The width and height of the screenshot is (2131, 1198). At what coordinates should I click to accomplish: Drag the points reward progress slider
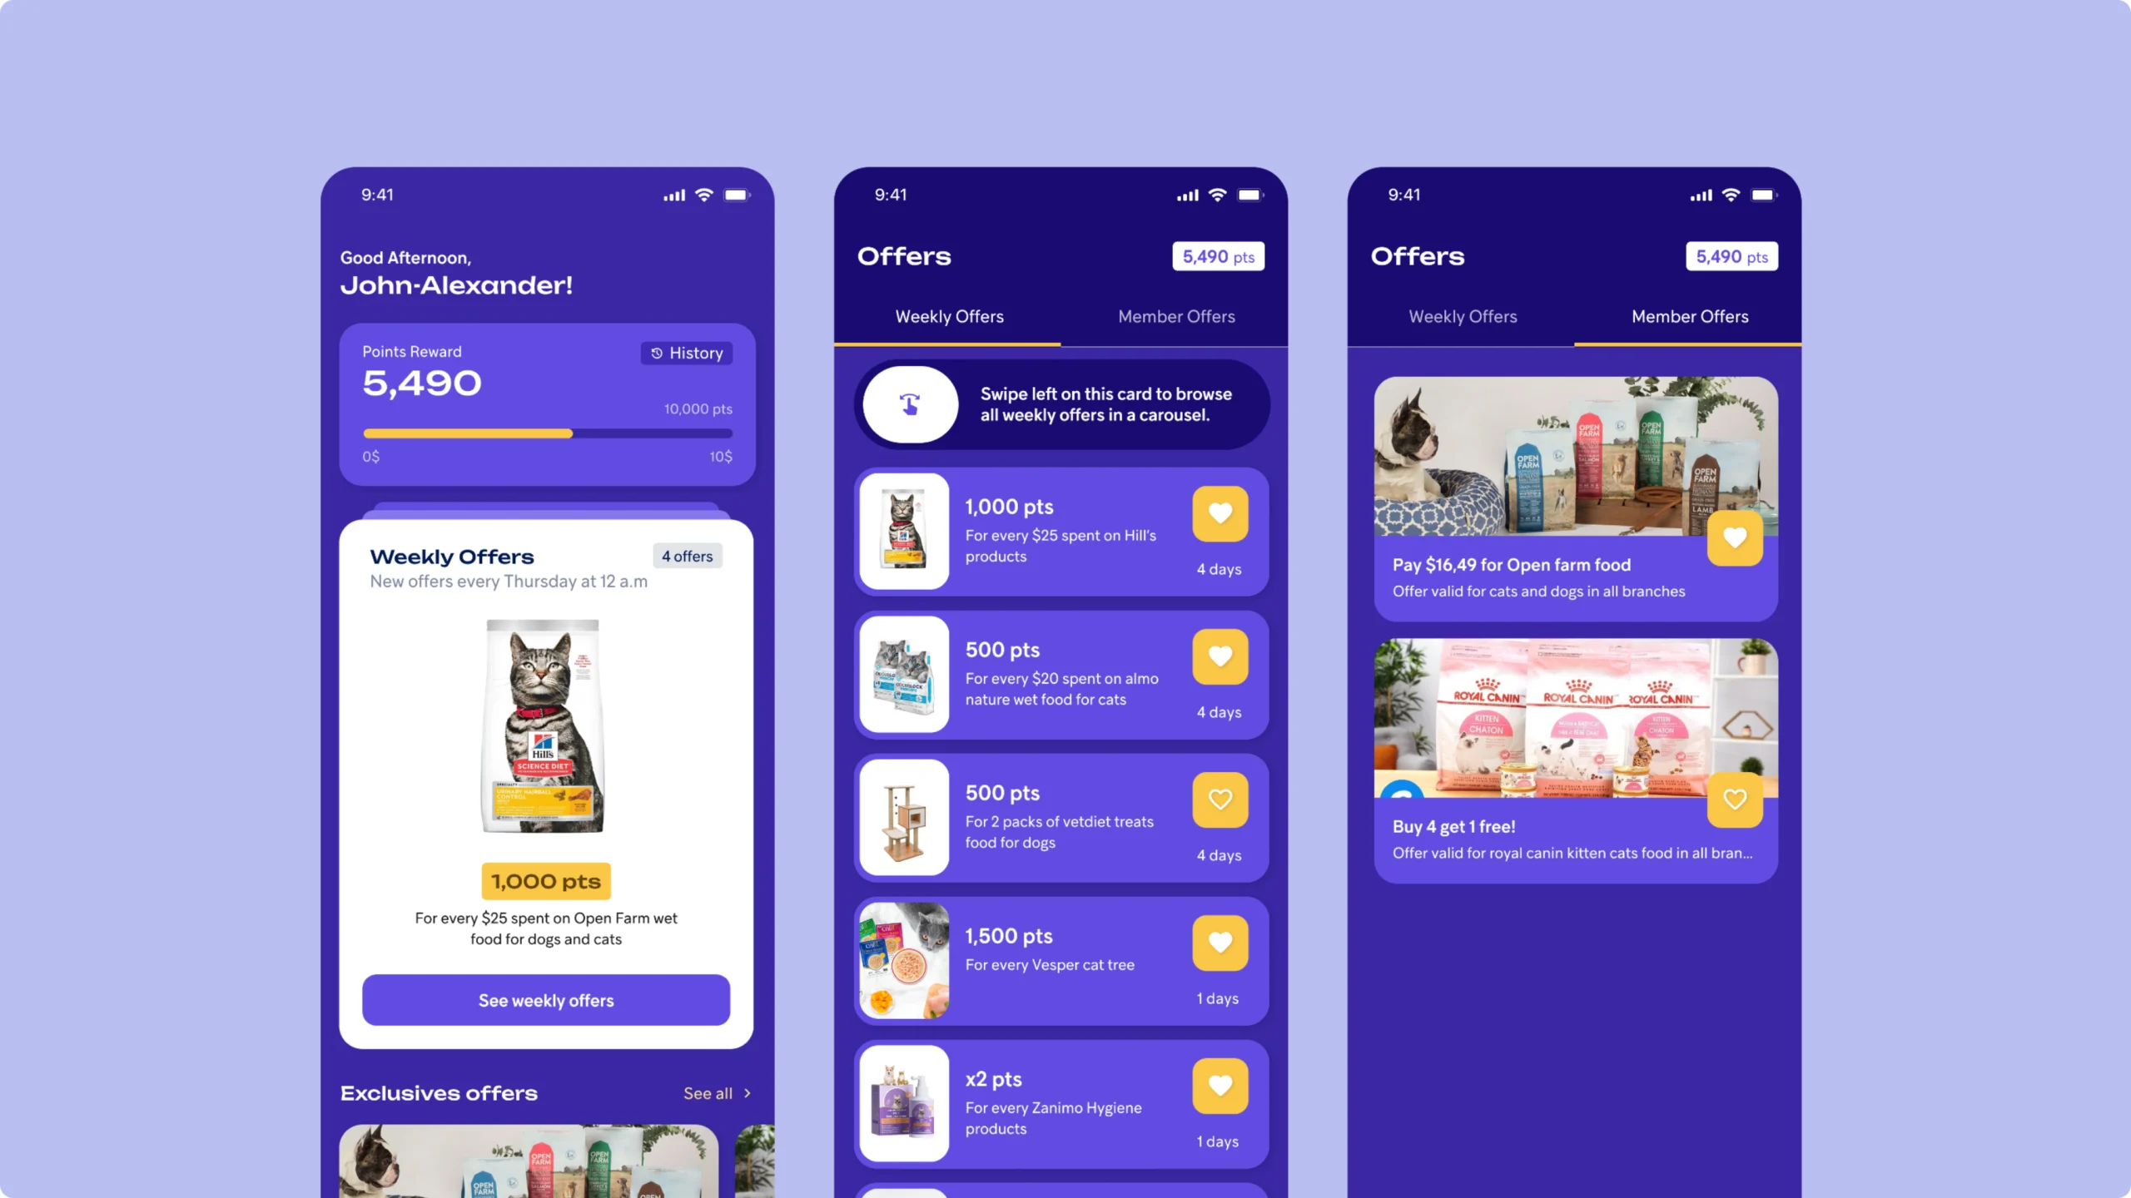[569, 433]
